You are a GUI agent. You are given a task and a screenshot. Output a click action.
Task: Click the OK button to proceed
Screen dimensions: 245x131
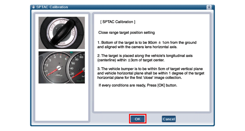(x=137, y=119)
